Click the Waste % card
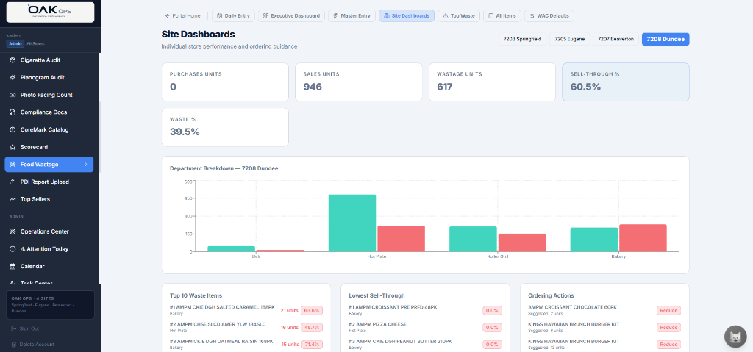 (x=225, y=127)
